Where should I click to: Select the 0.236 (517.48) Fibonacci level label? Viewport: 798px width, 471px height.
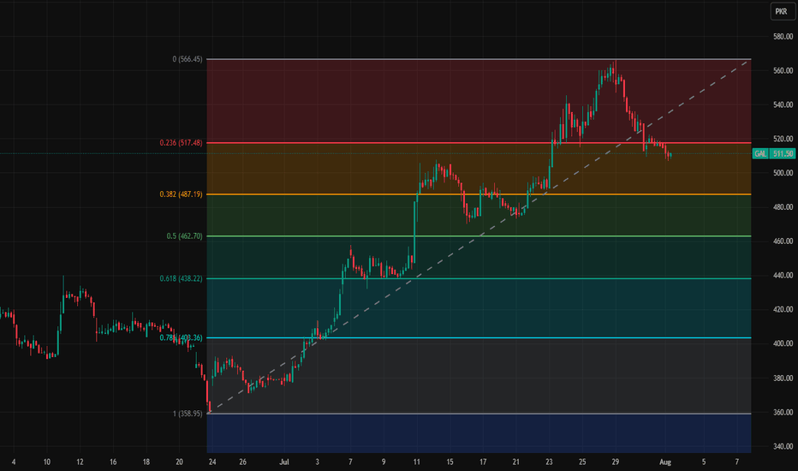[x=181, y=142]
